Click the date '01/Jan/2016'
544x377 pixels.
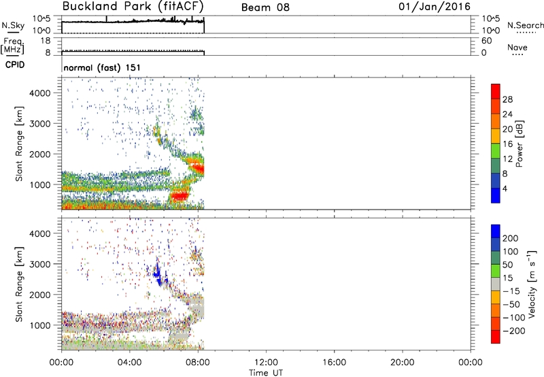point(435,7)
